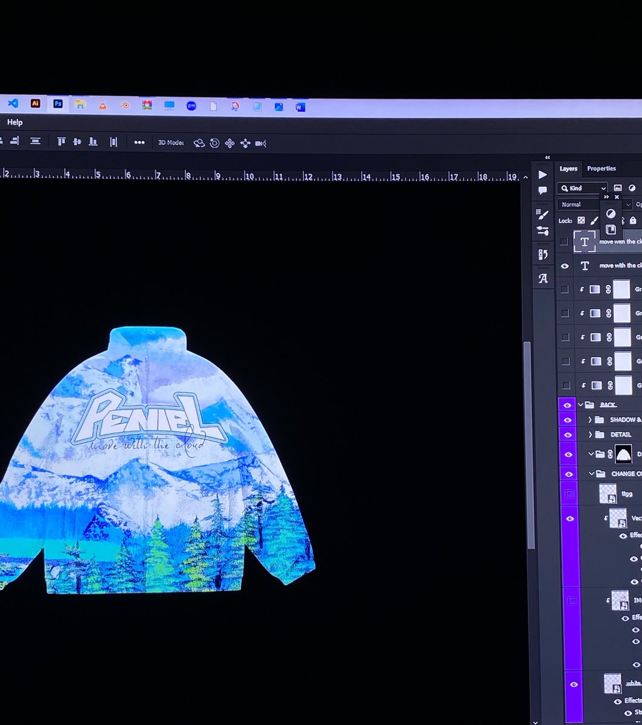Screen dimensions: 642x725
Task: Select the 3D zoom video camera icon
Action: (261, 143)
